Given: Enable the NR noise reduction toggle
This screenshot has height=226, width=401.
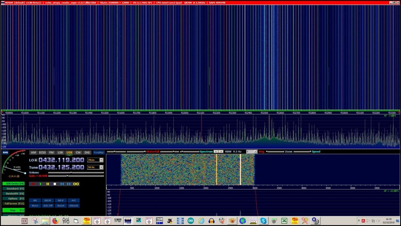Looking at the screenshot, I should 35,200.
